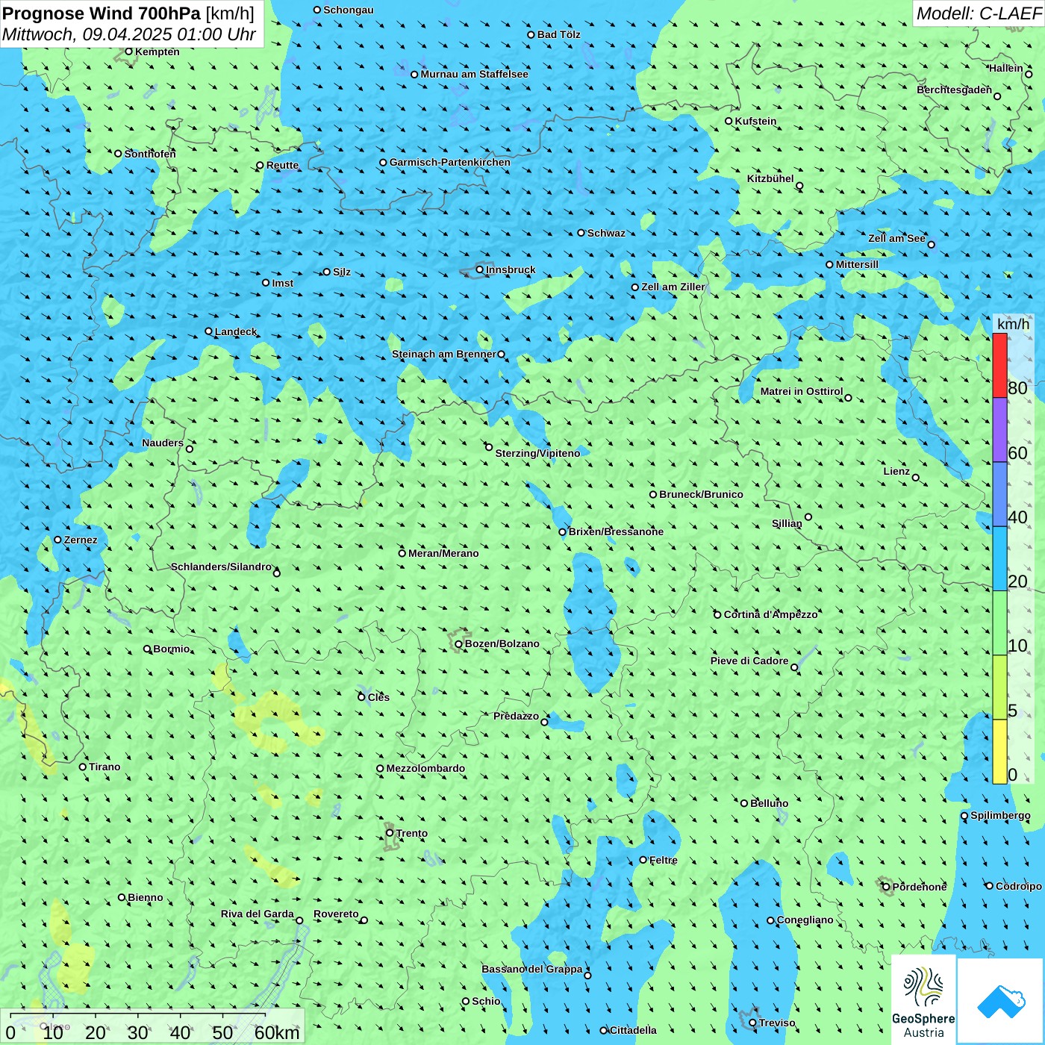Click the 'Murnau am Staffelsee' label
The image size is (1045, 1045).
pos(475,74)
